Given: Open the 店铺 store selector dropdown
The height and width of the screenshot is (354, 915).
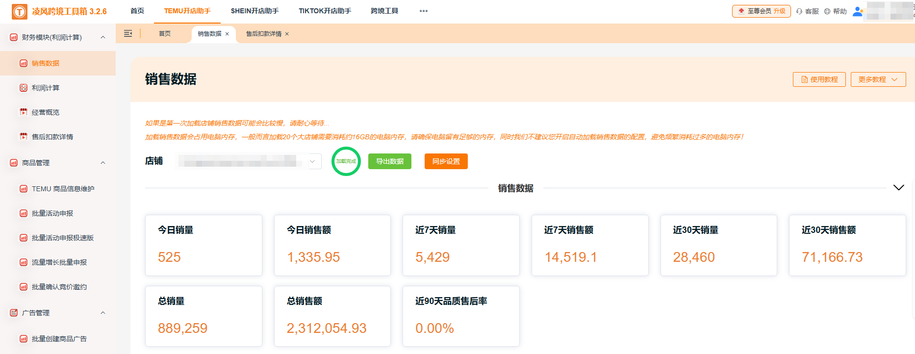Looking at the screenshot, I should point(249,161).
